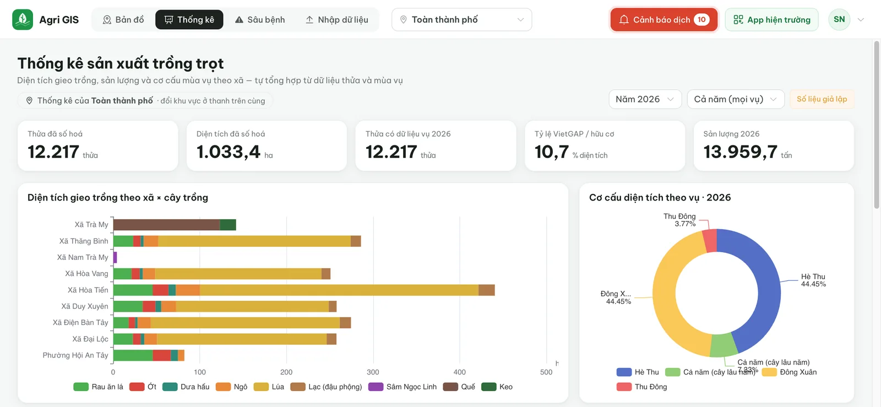Toggle the Đông Xuân pie legend item

coord(789,372)
